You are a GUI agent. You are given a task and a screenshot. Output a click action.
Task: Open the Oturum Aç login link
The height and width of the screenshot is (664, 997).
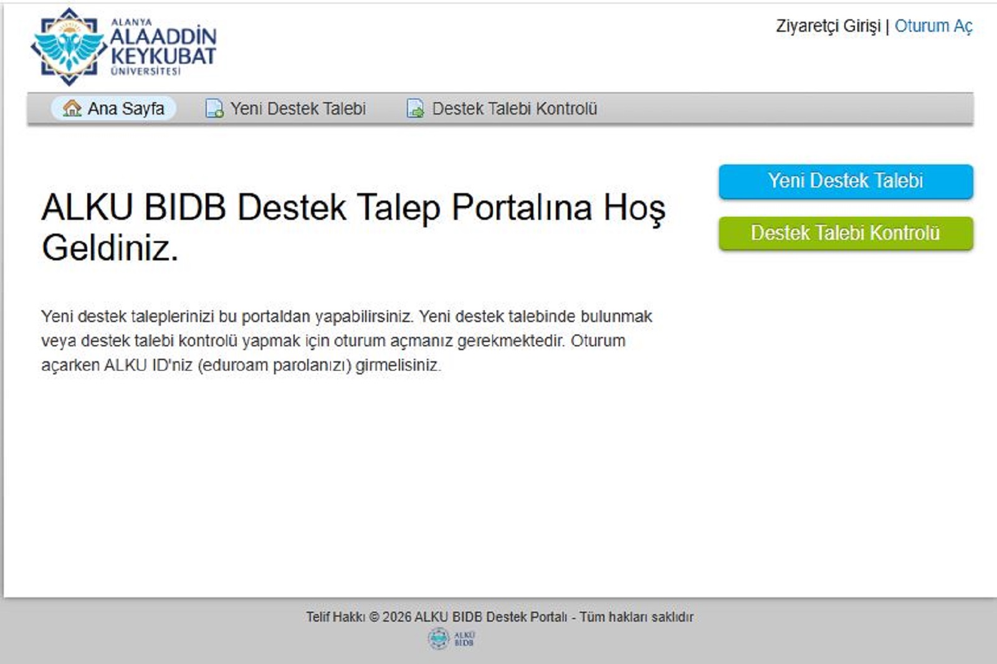[x=933, y=26]
